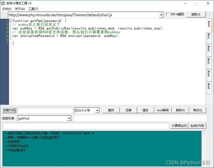Switch to the New3 tab
This screenshot has height=168, width=214.
point(209,63)
